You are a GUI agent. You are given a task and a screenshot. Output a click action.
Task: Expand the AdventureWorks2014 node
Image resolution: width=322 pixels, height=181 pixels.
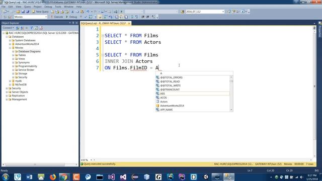pyautogui.click(x=10, y=44)
